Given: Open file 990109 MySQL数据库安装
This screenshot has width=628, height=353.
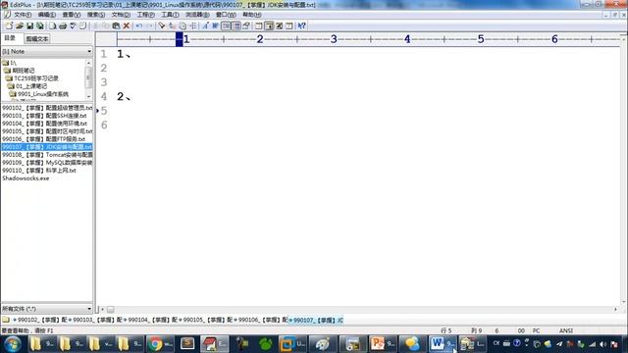Looking at the screenshot, I should pos(47,163).
